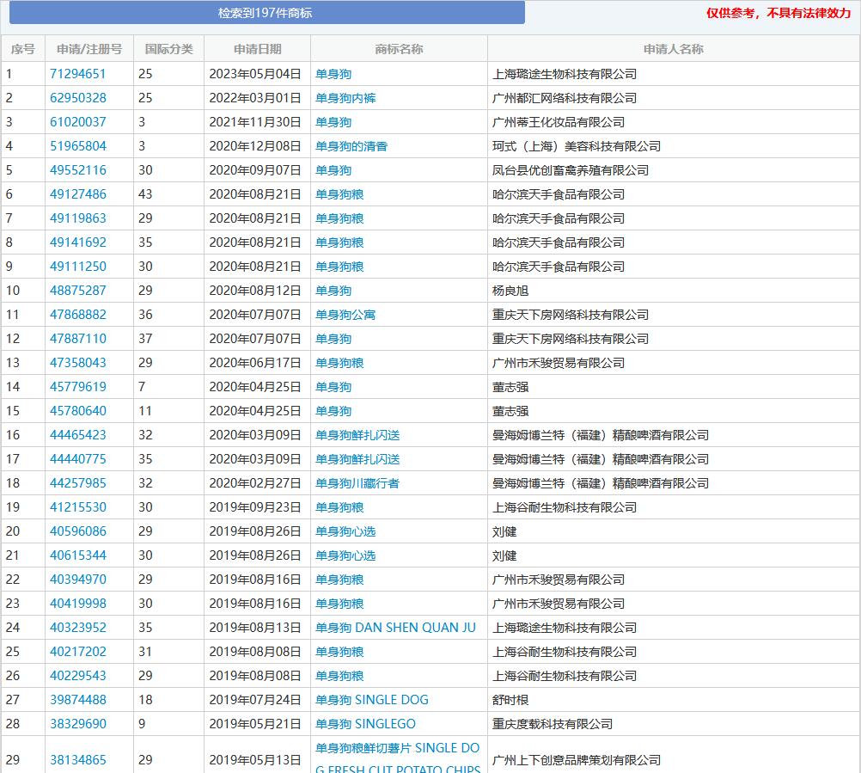
Task: Open registration number 51965804
Action: pyautogui.click(x=78, y=146)
